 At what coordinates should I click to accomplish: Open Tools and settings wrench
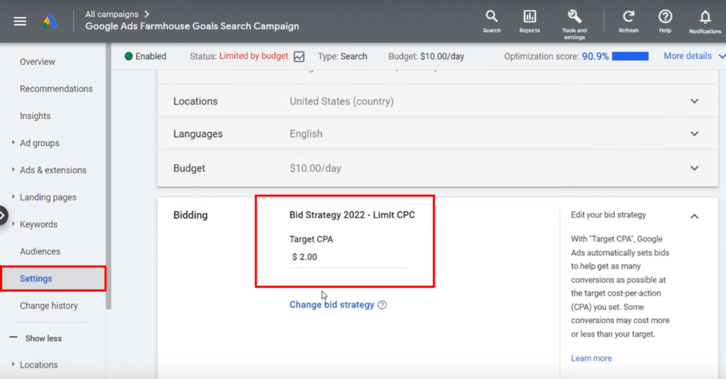click(574, 24)
